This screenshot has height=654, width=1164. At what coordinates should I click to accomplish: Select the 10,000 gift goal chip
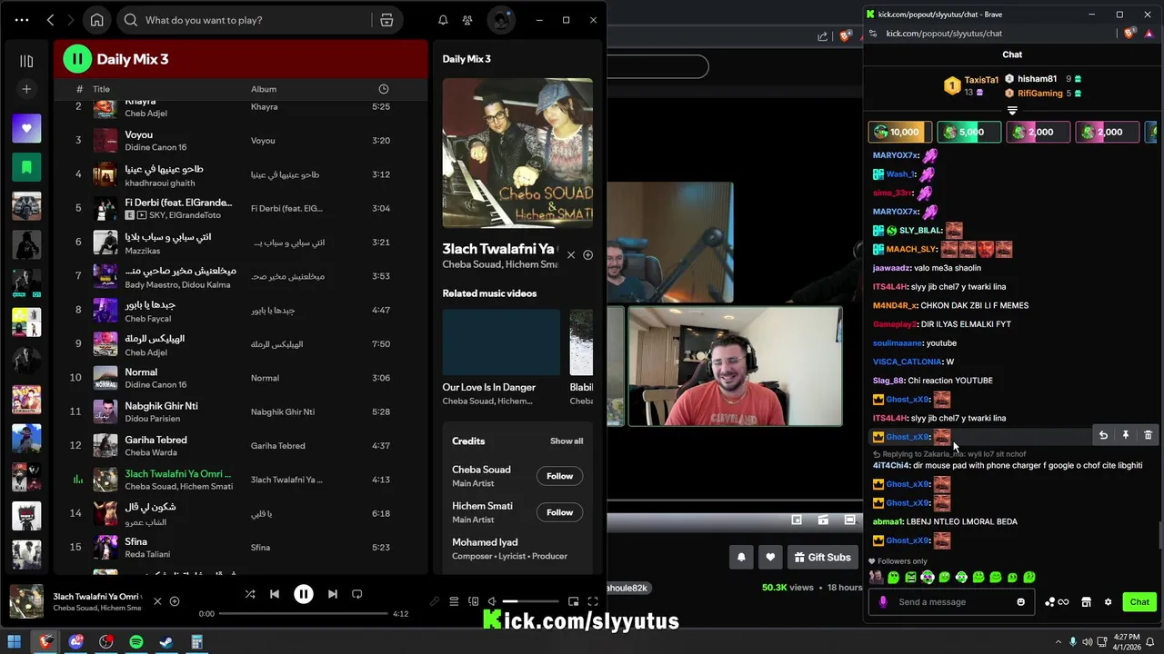[x=898, y=132]
